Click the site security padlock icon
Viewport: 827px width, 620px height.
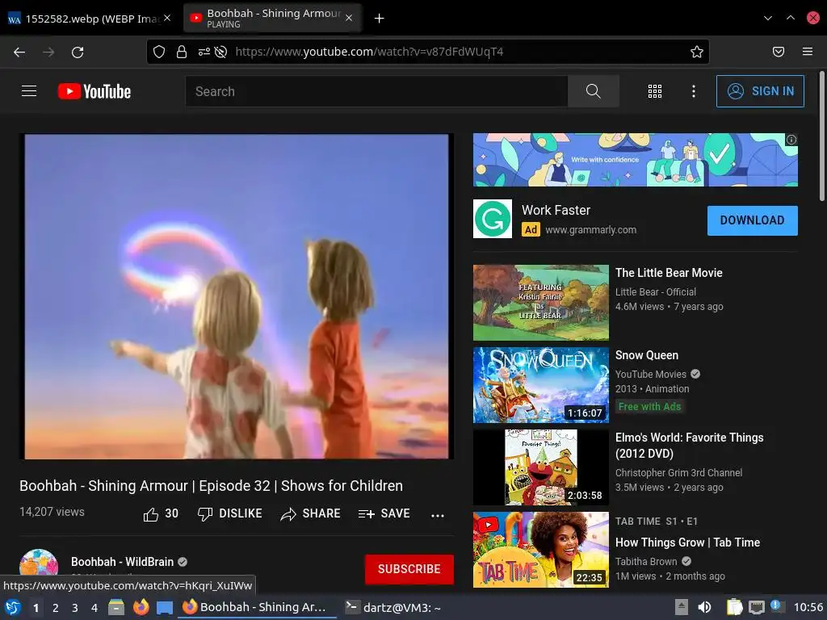click(182, 52)
